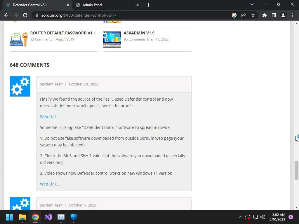Open the clock showing 3:52 AM

(277, 217)
